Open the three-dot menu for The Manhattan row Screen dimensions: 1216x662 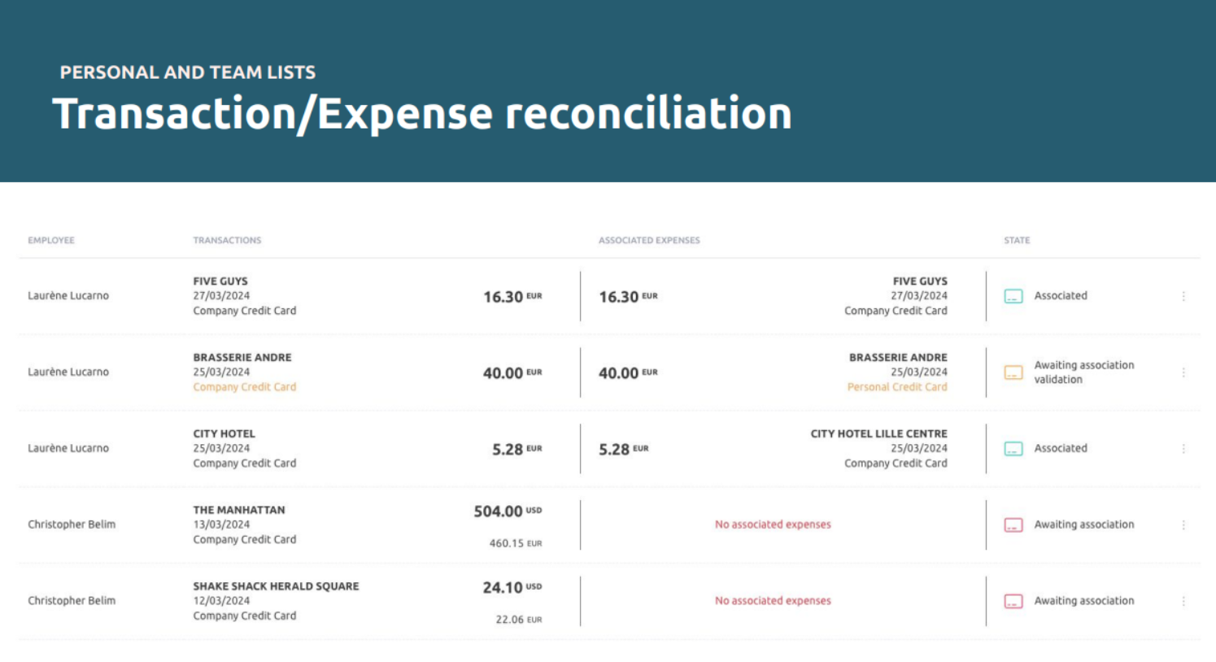(1183, 525)
